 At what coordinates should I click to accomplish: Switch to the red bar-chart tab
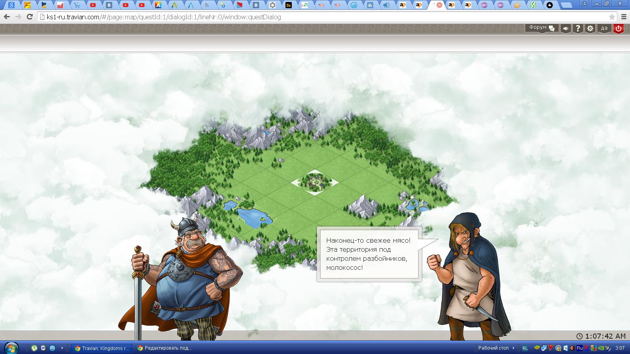tap(60, 5)
